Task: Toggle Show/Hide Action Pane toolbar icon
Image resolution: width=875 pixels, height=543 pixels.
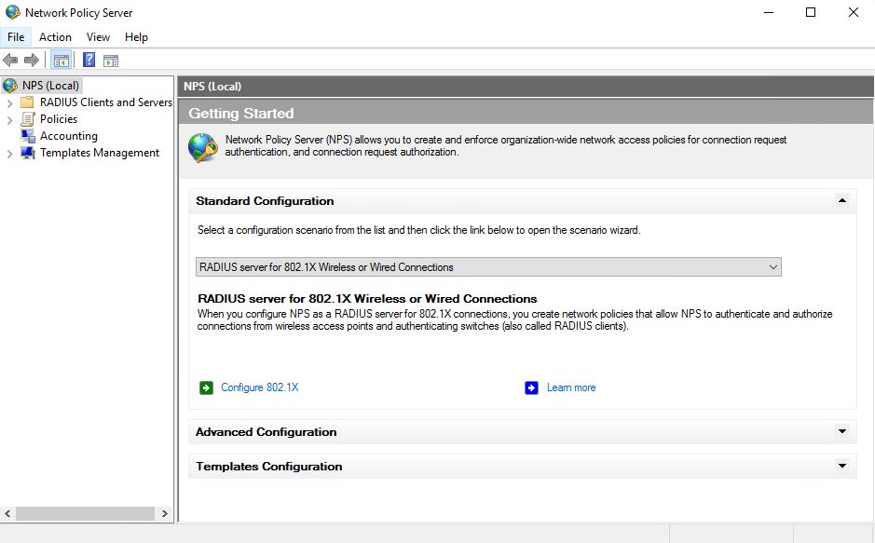Action: 111,61
